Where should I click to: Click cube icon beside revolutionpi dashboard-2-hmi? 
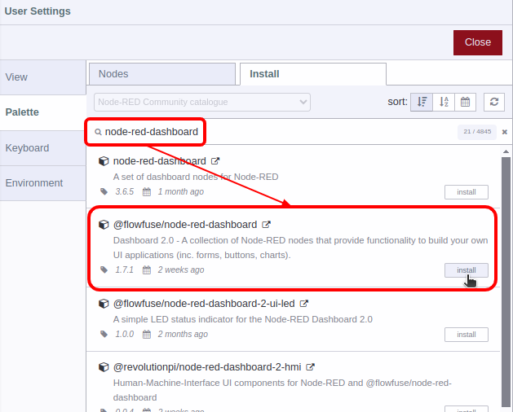click(x=104, y=367)
